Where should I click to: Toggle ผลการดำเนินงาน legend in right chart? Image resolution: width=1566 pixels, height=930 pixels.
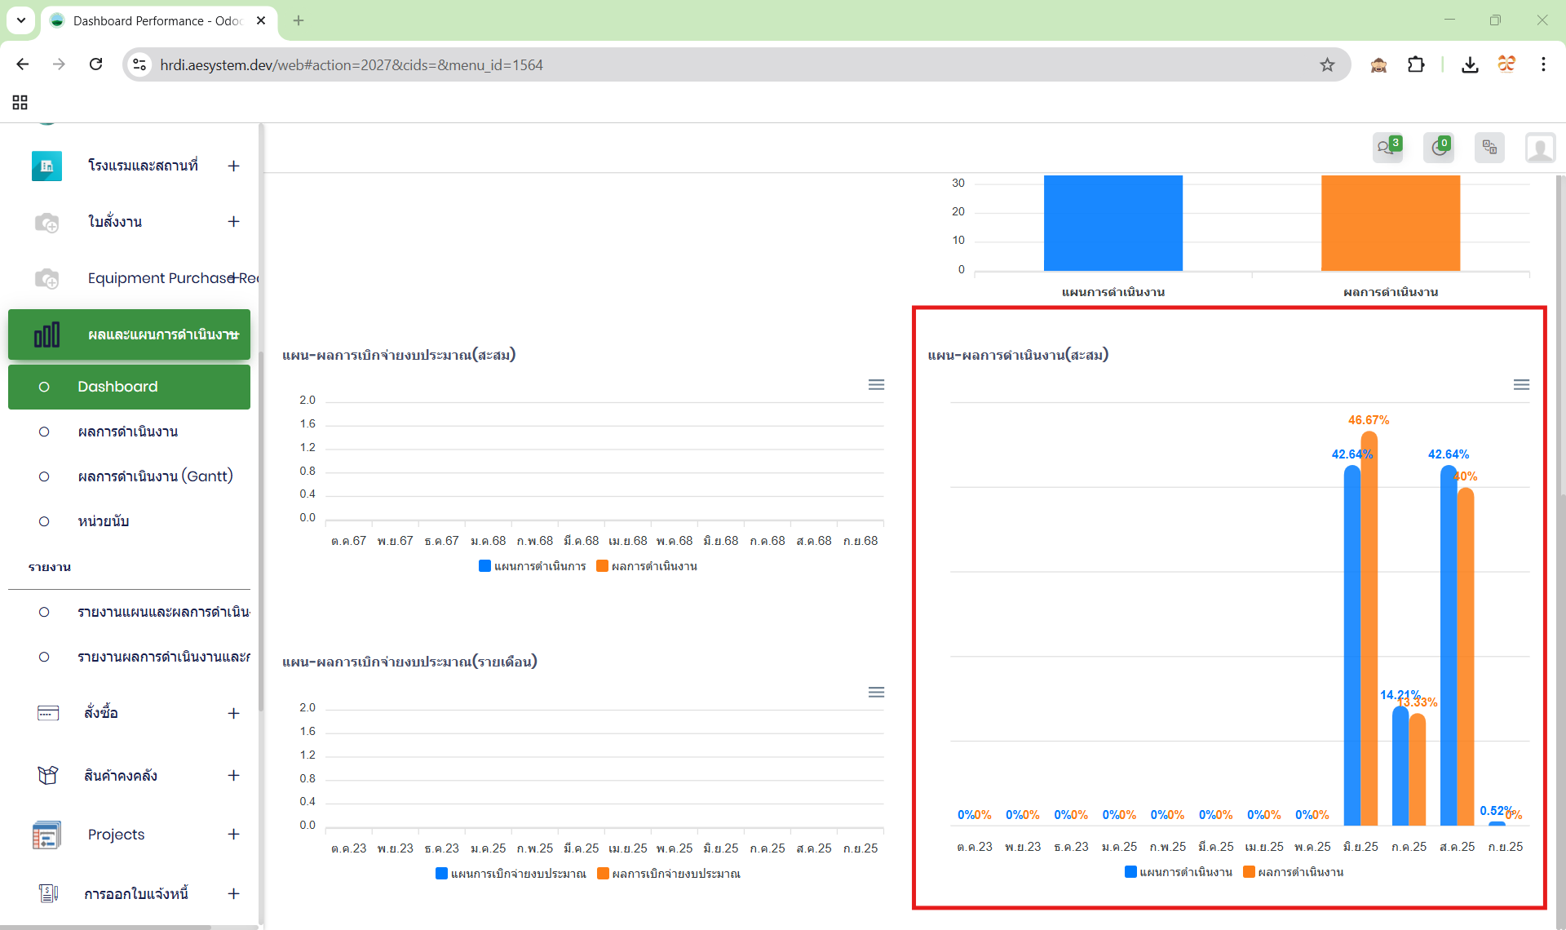tap(1294, 872)
